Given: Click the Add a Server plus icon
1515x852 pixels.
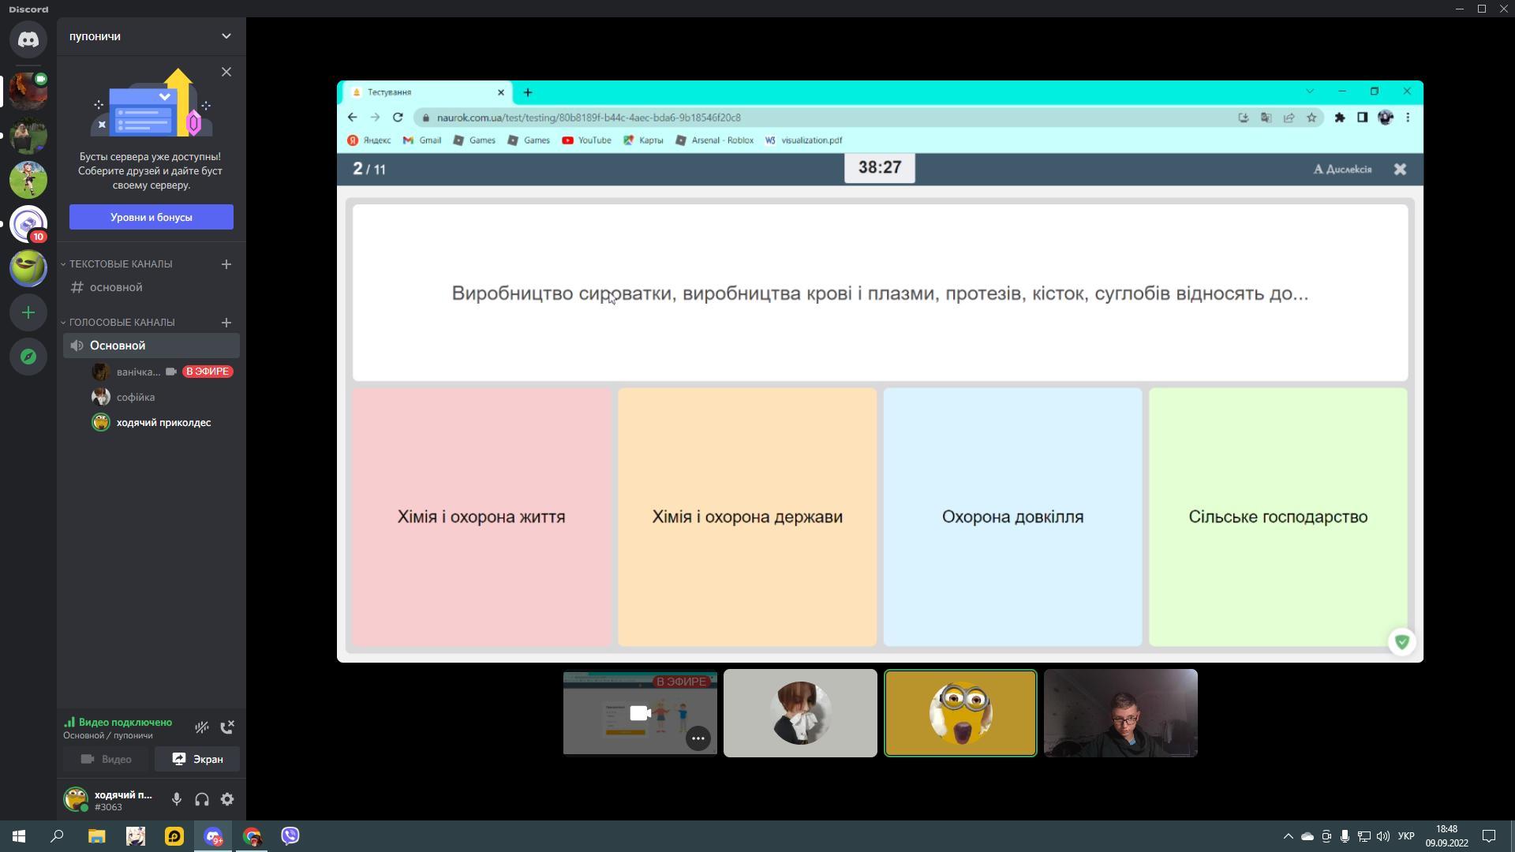Looking at the screenshot, I should [x=28, y=312].
